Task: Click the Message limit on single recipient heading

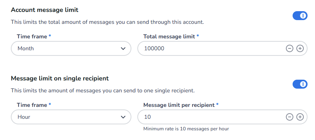Action: [x=60, y=78]
